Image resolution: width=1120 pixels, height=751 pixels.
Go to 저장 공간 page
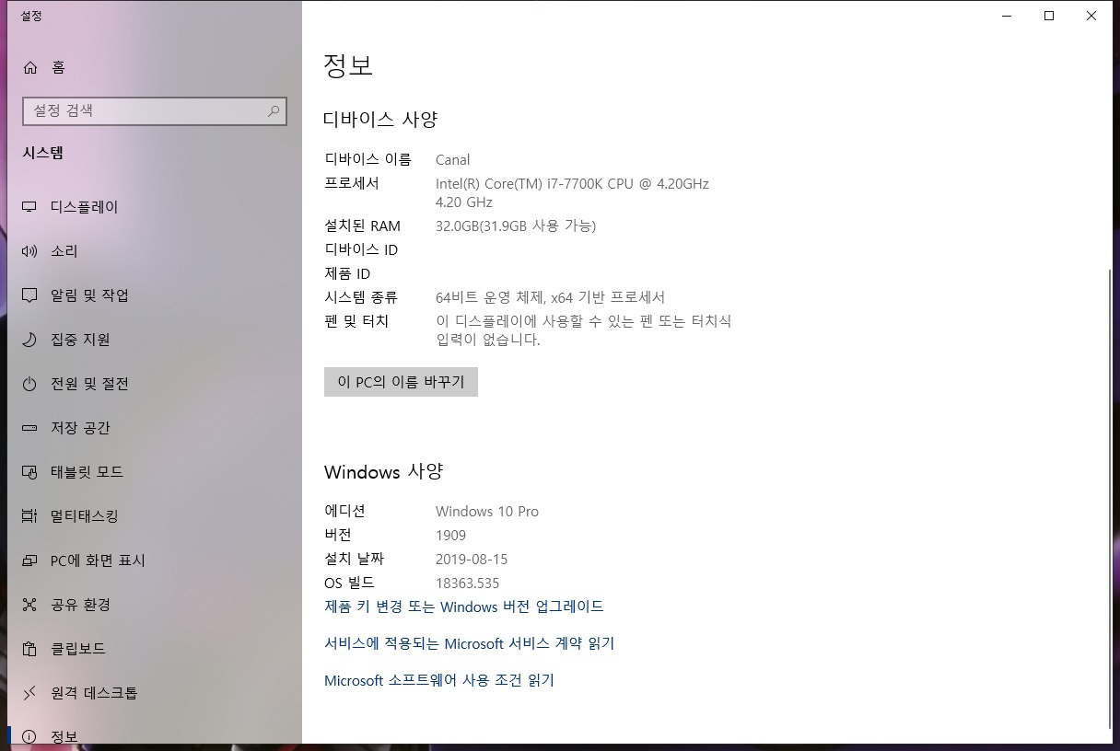(x=155, y=428)
